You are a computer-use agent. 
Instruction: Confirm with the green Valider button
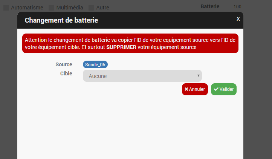224,89
